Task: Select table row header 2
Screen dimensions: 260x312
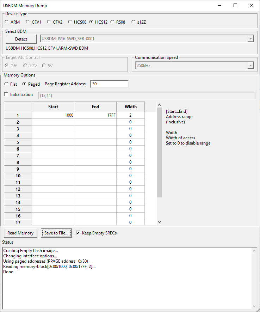Action: coord(18,122)
